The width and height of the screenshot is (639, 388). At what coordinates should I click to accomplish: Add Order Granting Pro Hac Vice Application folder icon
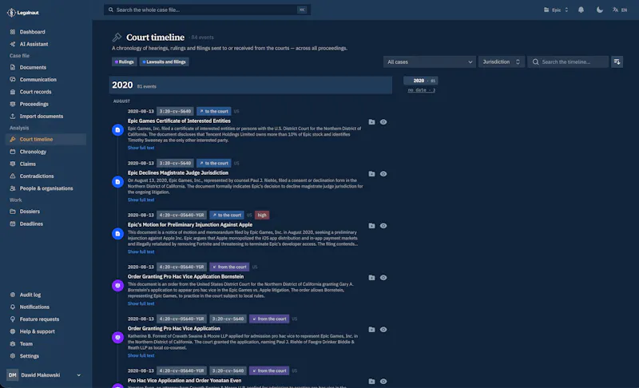point(371,330)
